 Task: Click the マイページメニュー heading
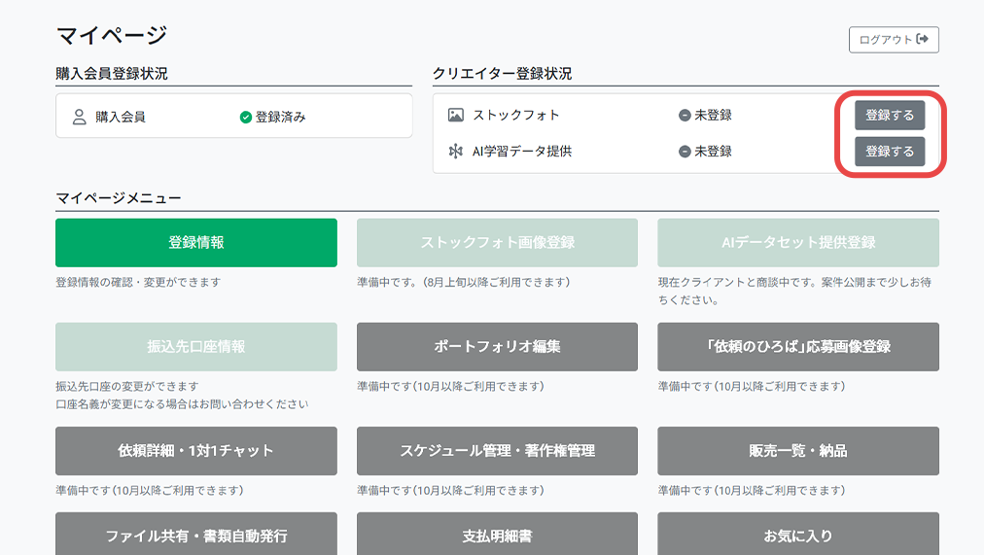(118, 198)
